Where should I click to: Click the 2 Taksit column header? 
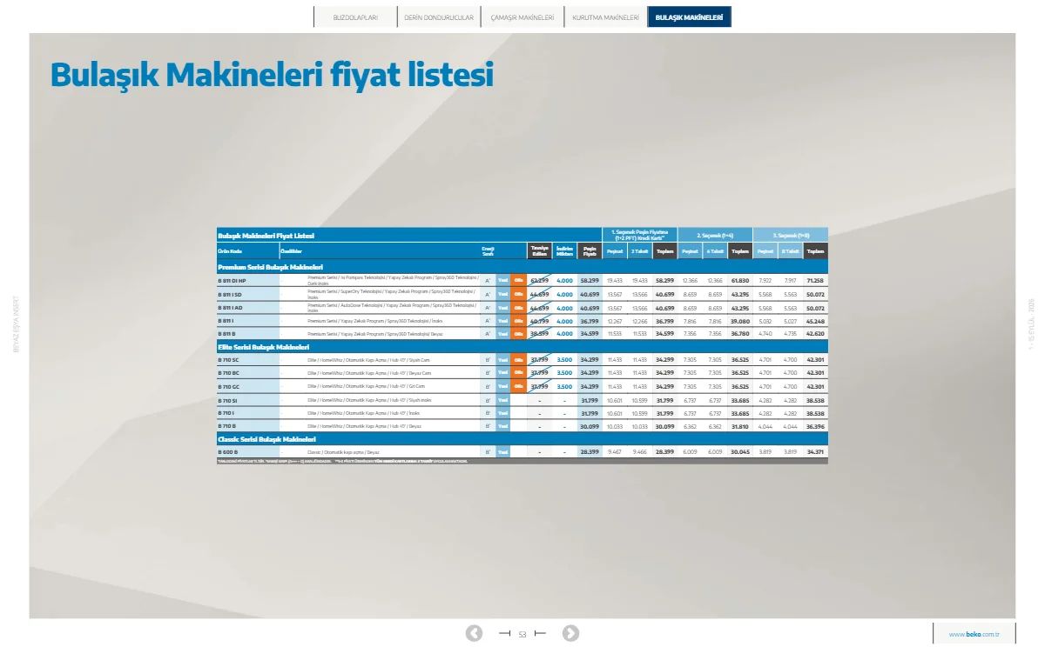(x=640, y=250)
